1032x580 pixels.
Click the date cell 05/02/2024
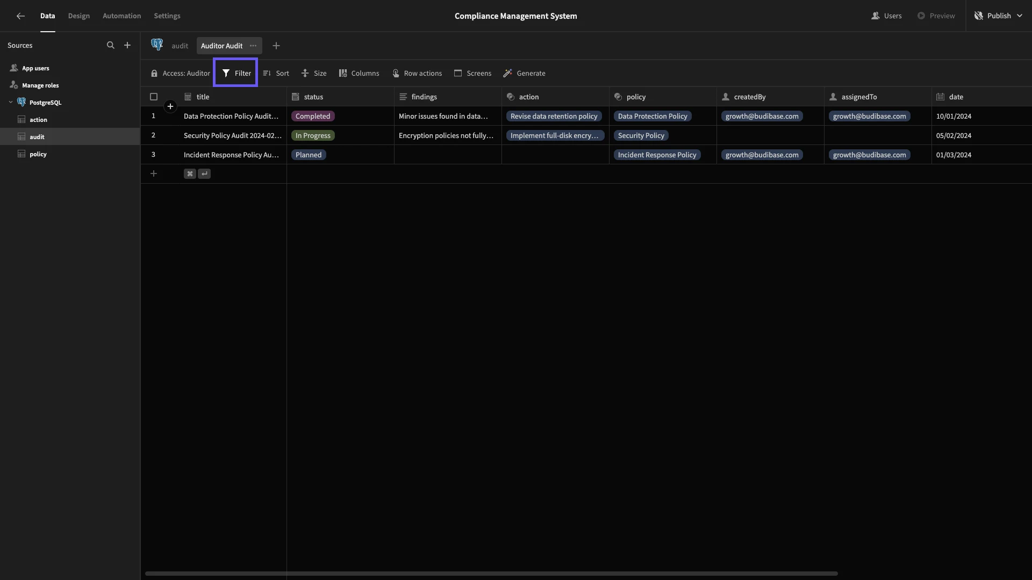982,136
